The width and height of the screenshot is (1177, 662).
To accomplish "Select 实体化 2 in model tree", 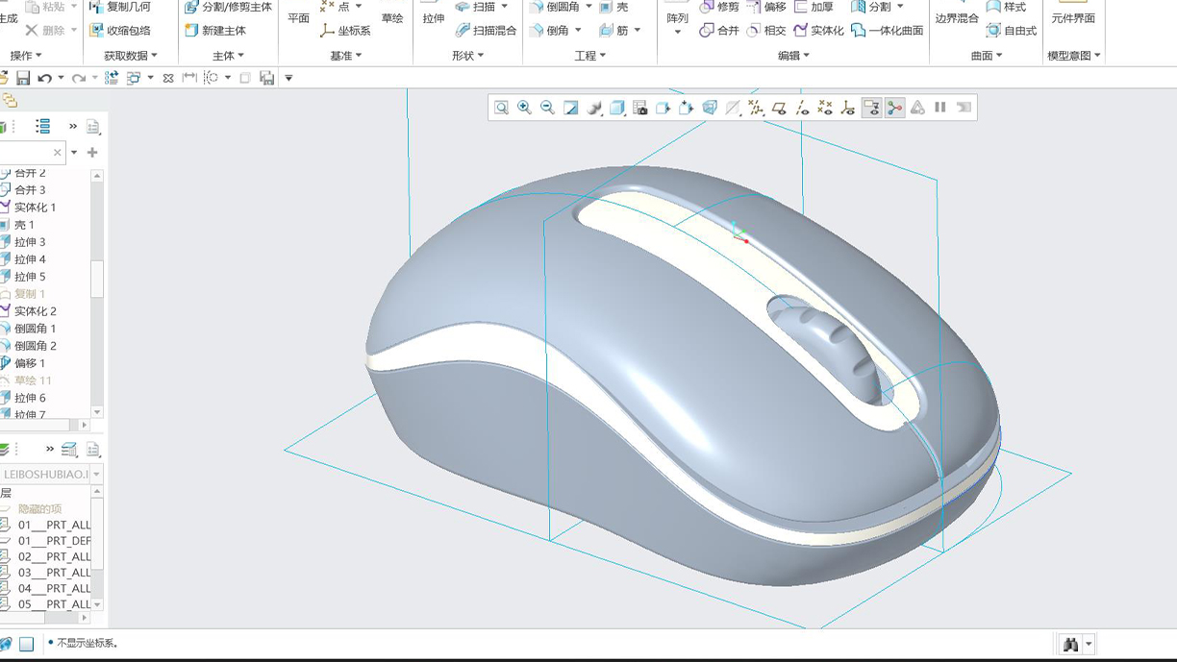I will 29,311.
